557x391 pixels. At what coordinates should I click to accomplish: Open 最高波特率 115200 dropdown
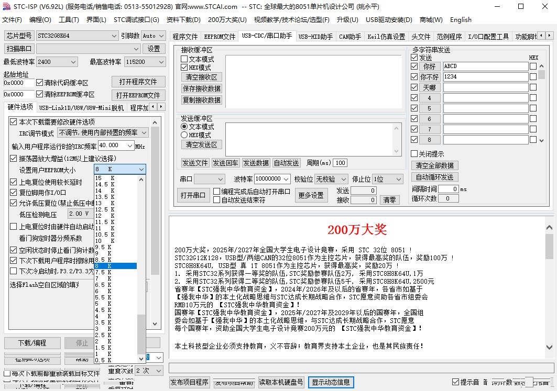[x=145, y=62]
